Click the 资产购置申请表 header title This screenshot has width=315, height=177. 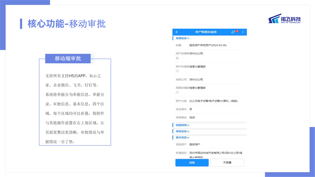coord(206,32)
